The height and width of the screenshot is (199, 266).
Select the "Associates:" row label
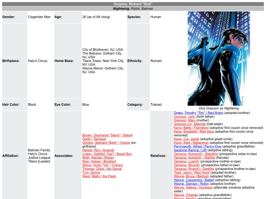click(64, 156)
